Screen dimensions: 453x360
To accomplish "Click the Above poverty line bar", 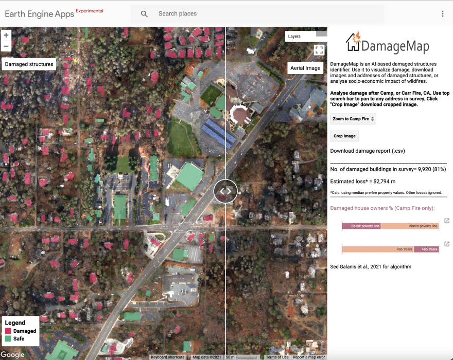I will click(410, 226).
